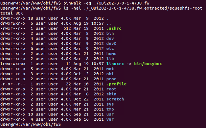Click the size 22 of .profile
This screenshot has width=206, height=128.
[68, 84]
